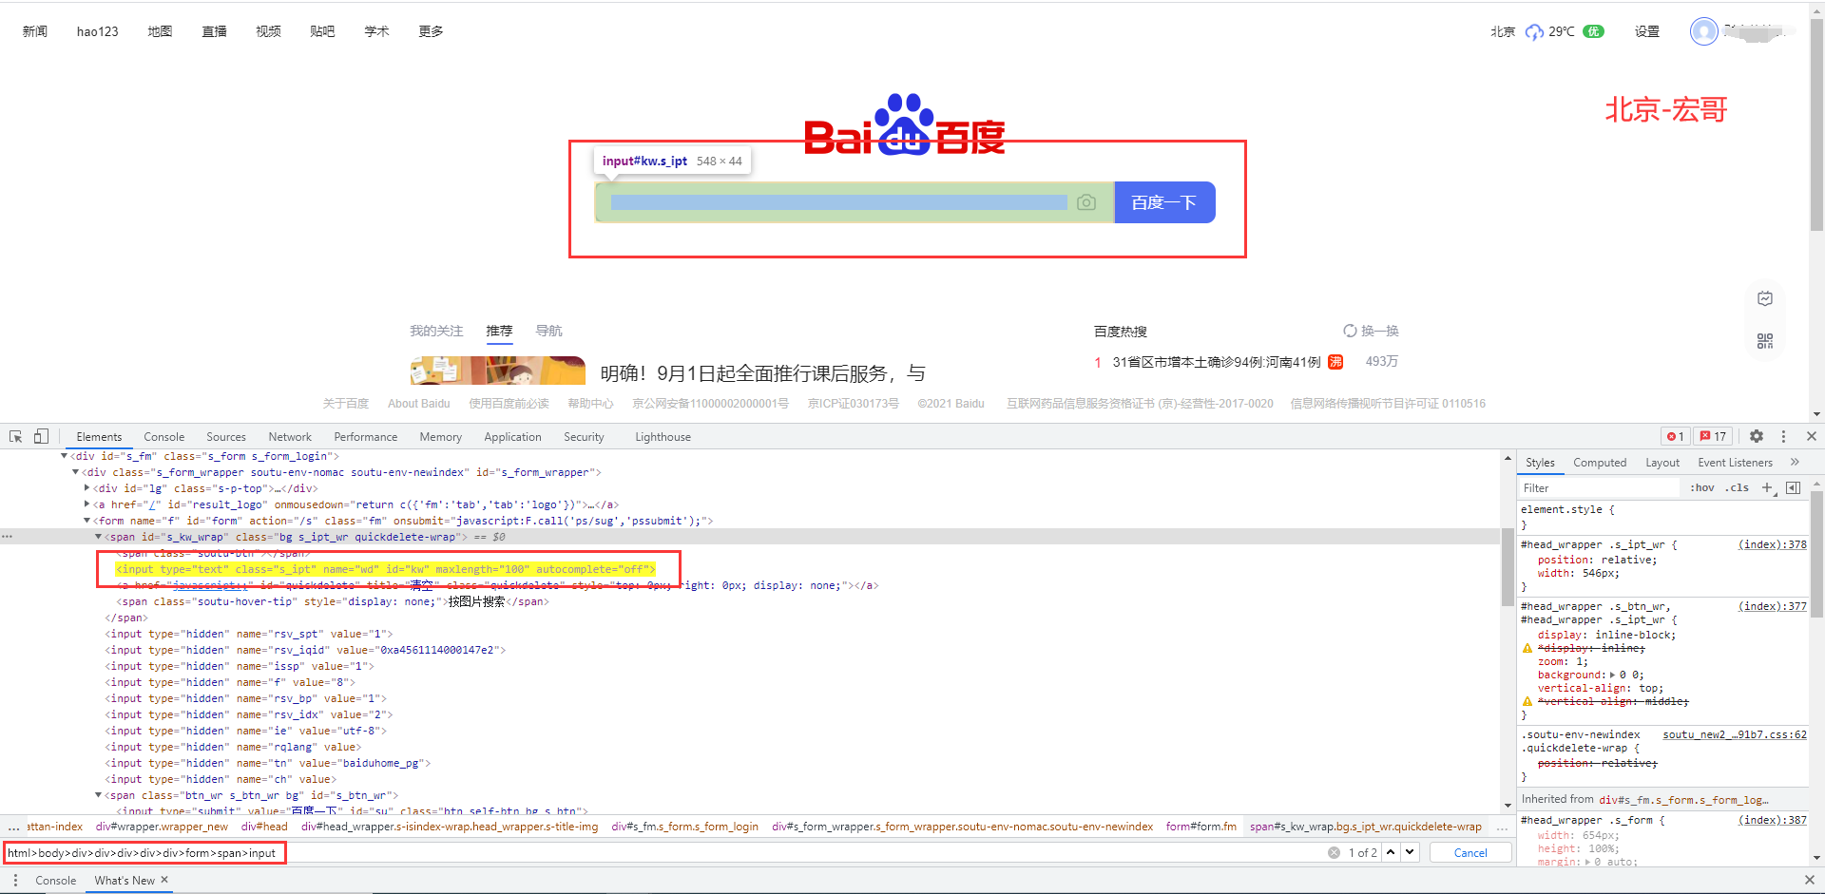
Task: Cancel the DevTools element search
Action: 1470,853
